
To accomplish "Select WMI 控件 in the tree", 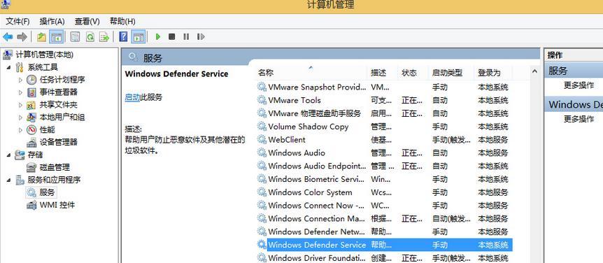I will coord(57,205).
